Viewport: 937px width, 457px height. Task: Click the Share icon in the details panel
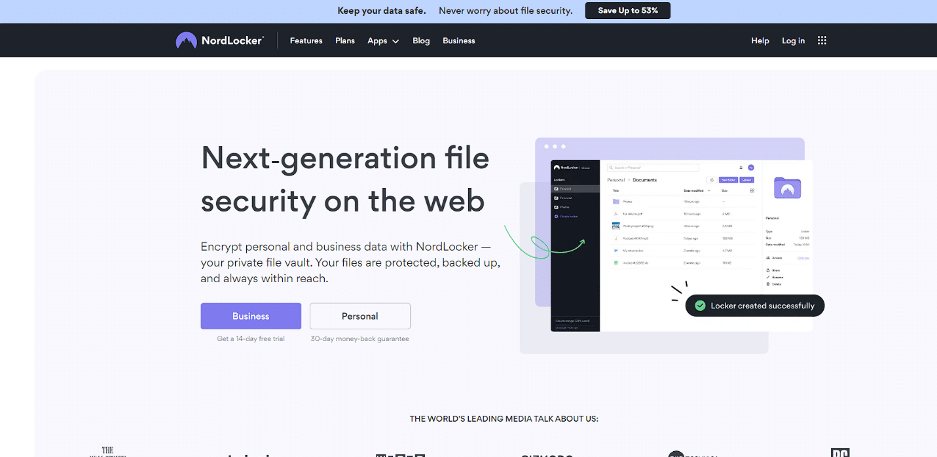click(x=768, y=270)
